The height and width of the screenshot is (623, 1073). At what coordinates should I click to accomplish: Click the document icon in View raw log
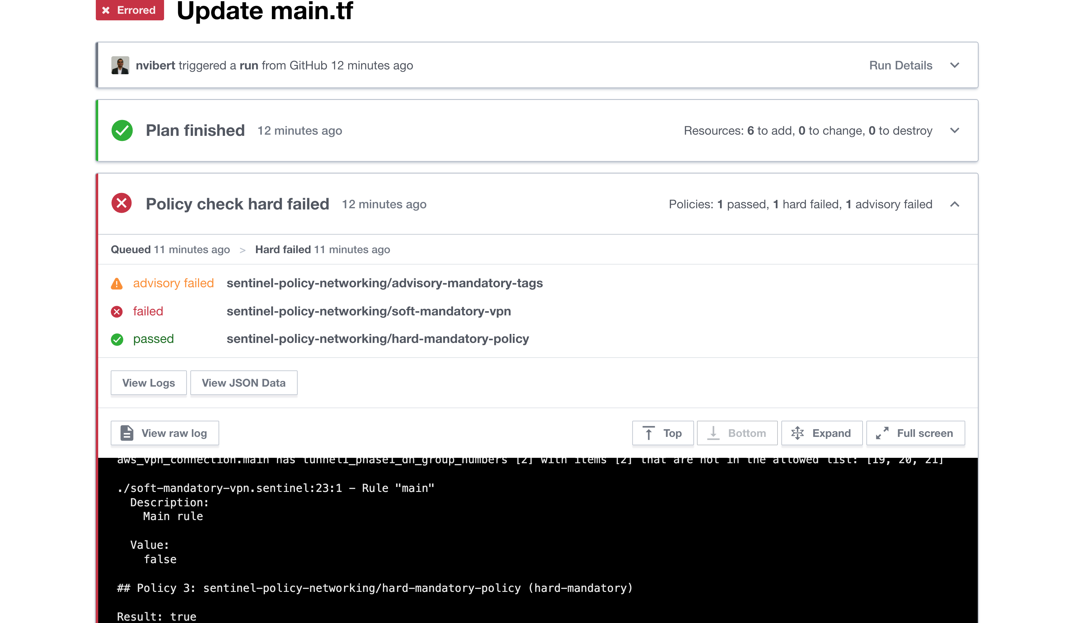tap(127, 433)
